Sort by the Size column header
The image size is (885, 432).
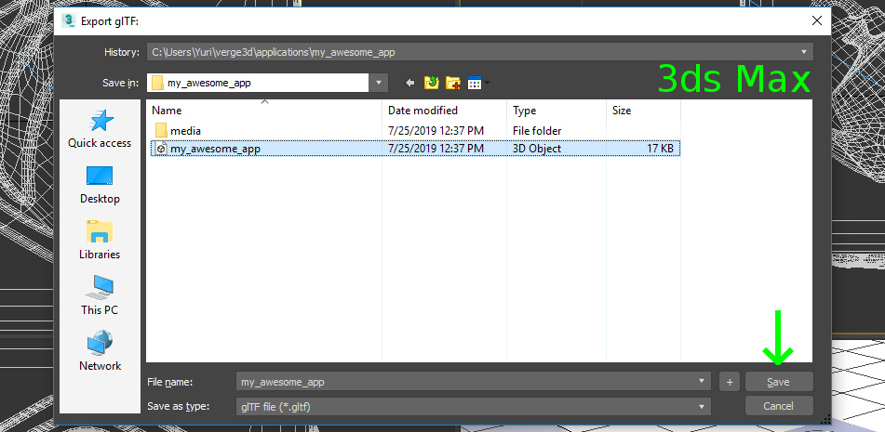643,111
